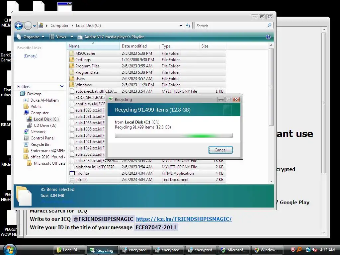Click the Control Panel icon in Folders tree
This screenshot has height=255, width=340.
click(26, 138)
